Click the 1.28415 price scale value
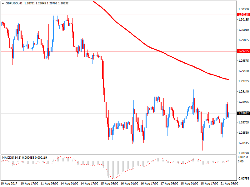The height and width of the screenshot is (187, 250). click(243, 143)
